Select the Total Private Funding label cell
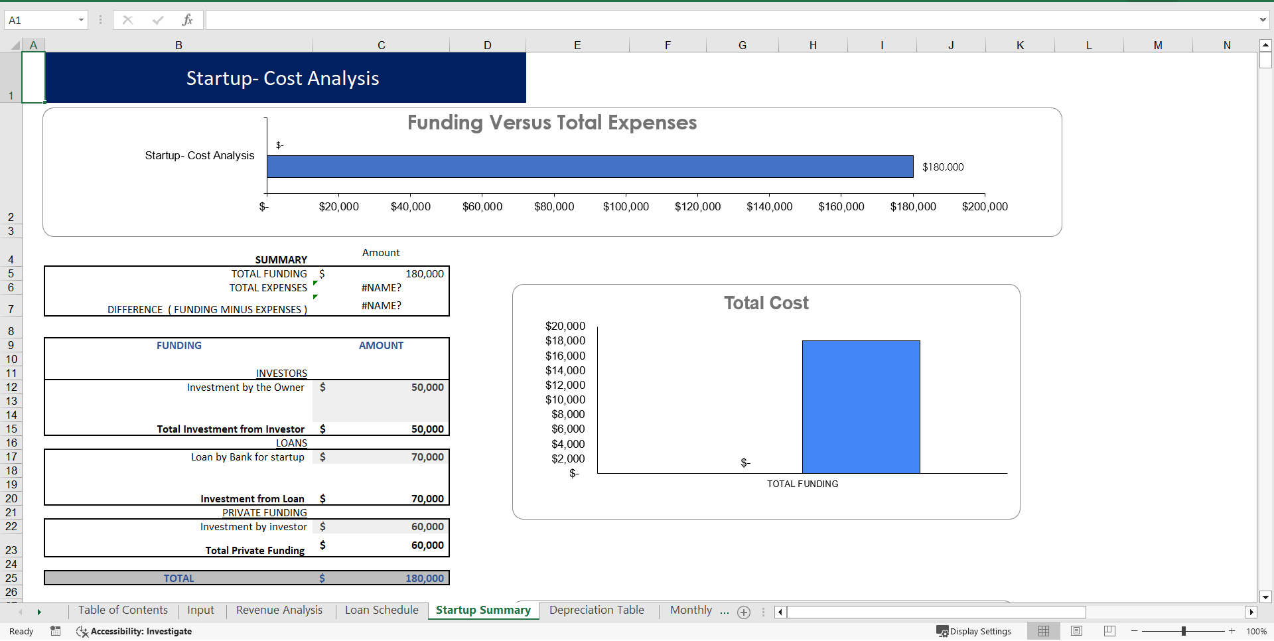The width and height of the screenshot is (1274, 641). point(178,546)
